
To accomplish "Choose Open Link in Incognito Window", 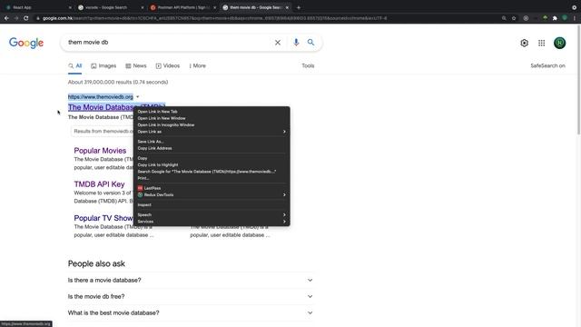I will point(212,125).
